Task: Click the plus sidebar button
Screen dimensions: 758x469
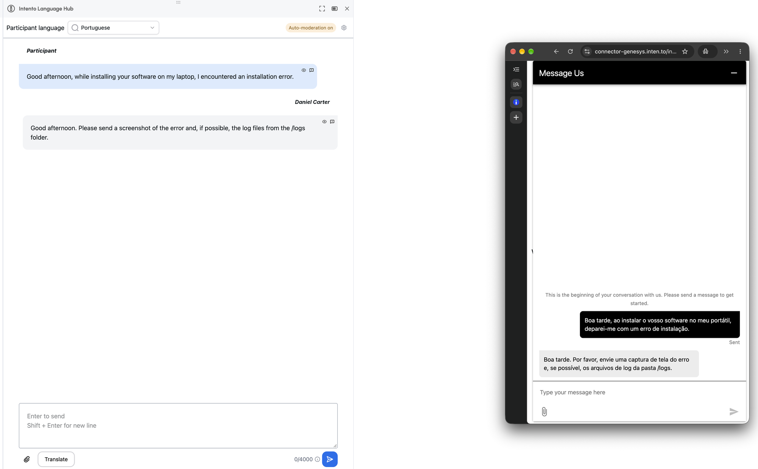Action: [x=516, y=118]
